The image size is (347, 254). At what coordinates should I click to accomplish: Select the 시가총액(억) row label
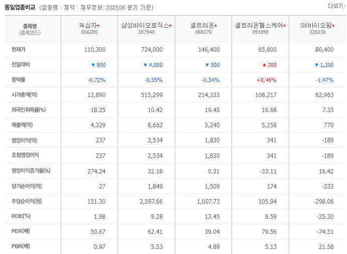[24, 95]
